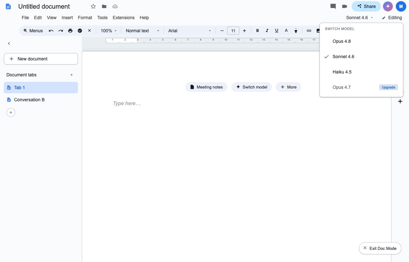
Task: Click the Undo arrow in the toolbar
Action: pos(51,31)
